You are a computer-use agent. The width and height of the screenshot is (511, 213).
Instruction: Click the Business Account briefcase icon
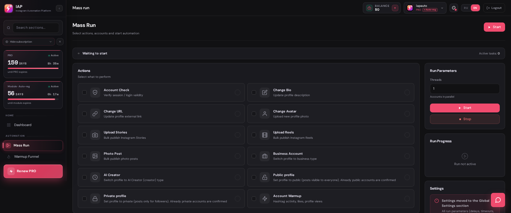265,156
